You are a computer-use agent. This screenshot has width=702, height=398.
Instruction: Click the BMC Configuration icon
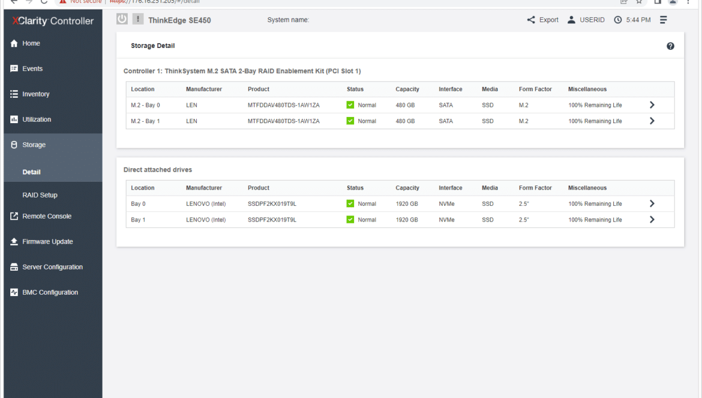click(14, 292)
